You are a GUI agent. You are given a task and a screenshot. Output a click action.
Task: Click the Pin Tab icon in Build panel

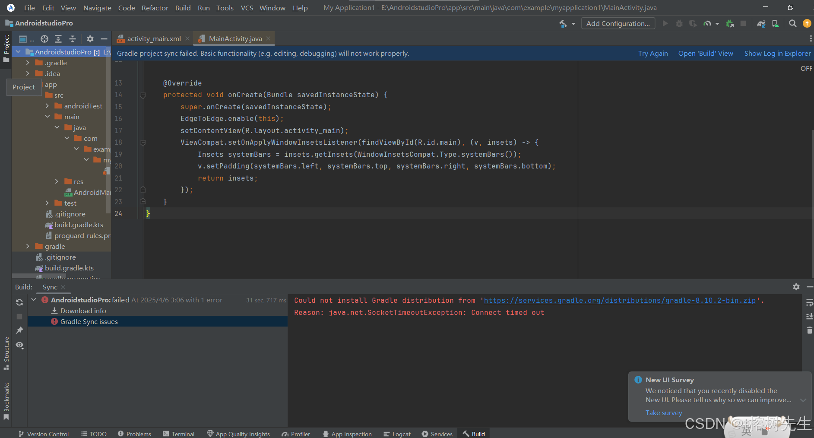pos(19,330)
